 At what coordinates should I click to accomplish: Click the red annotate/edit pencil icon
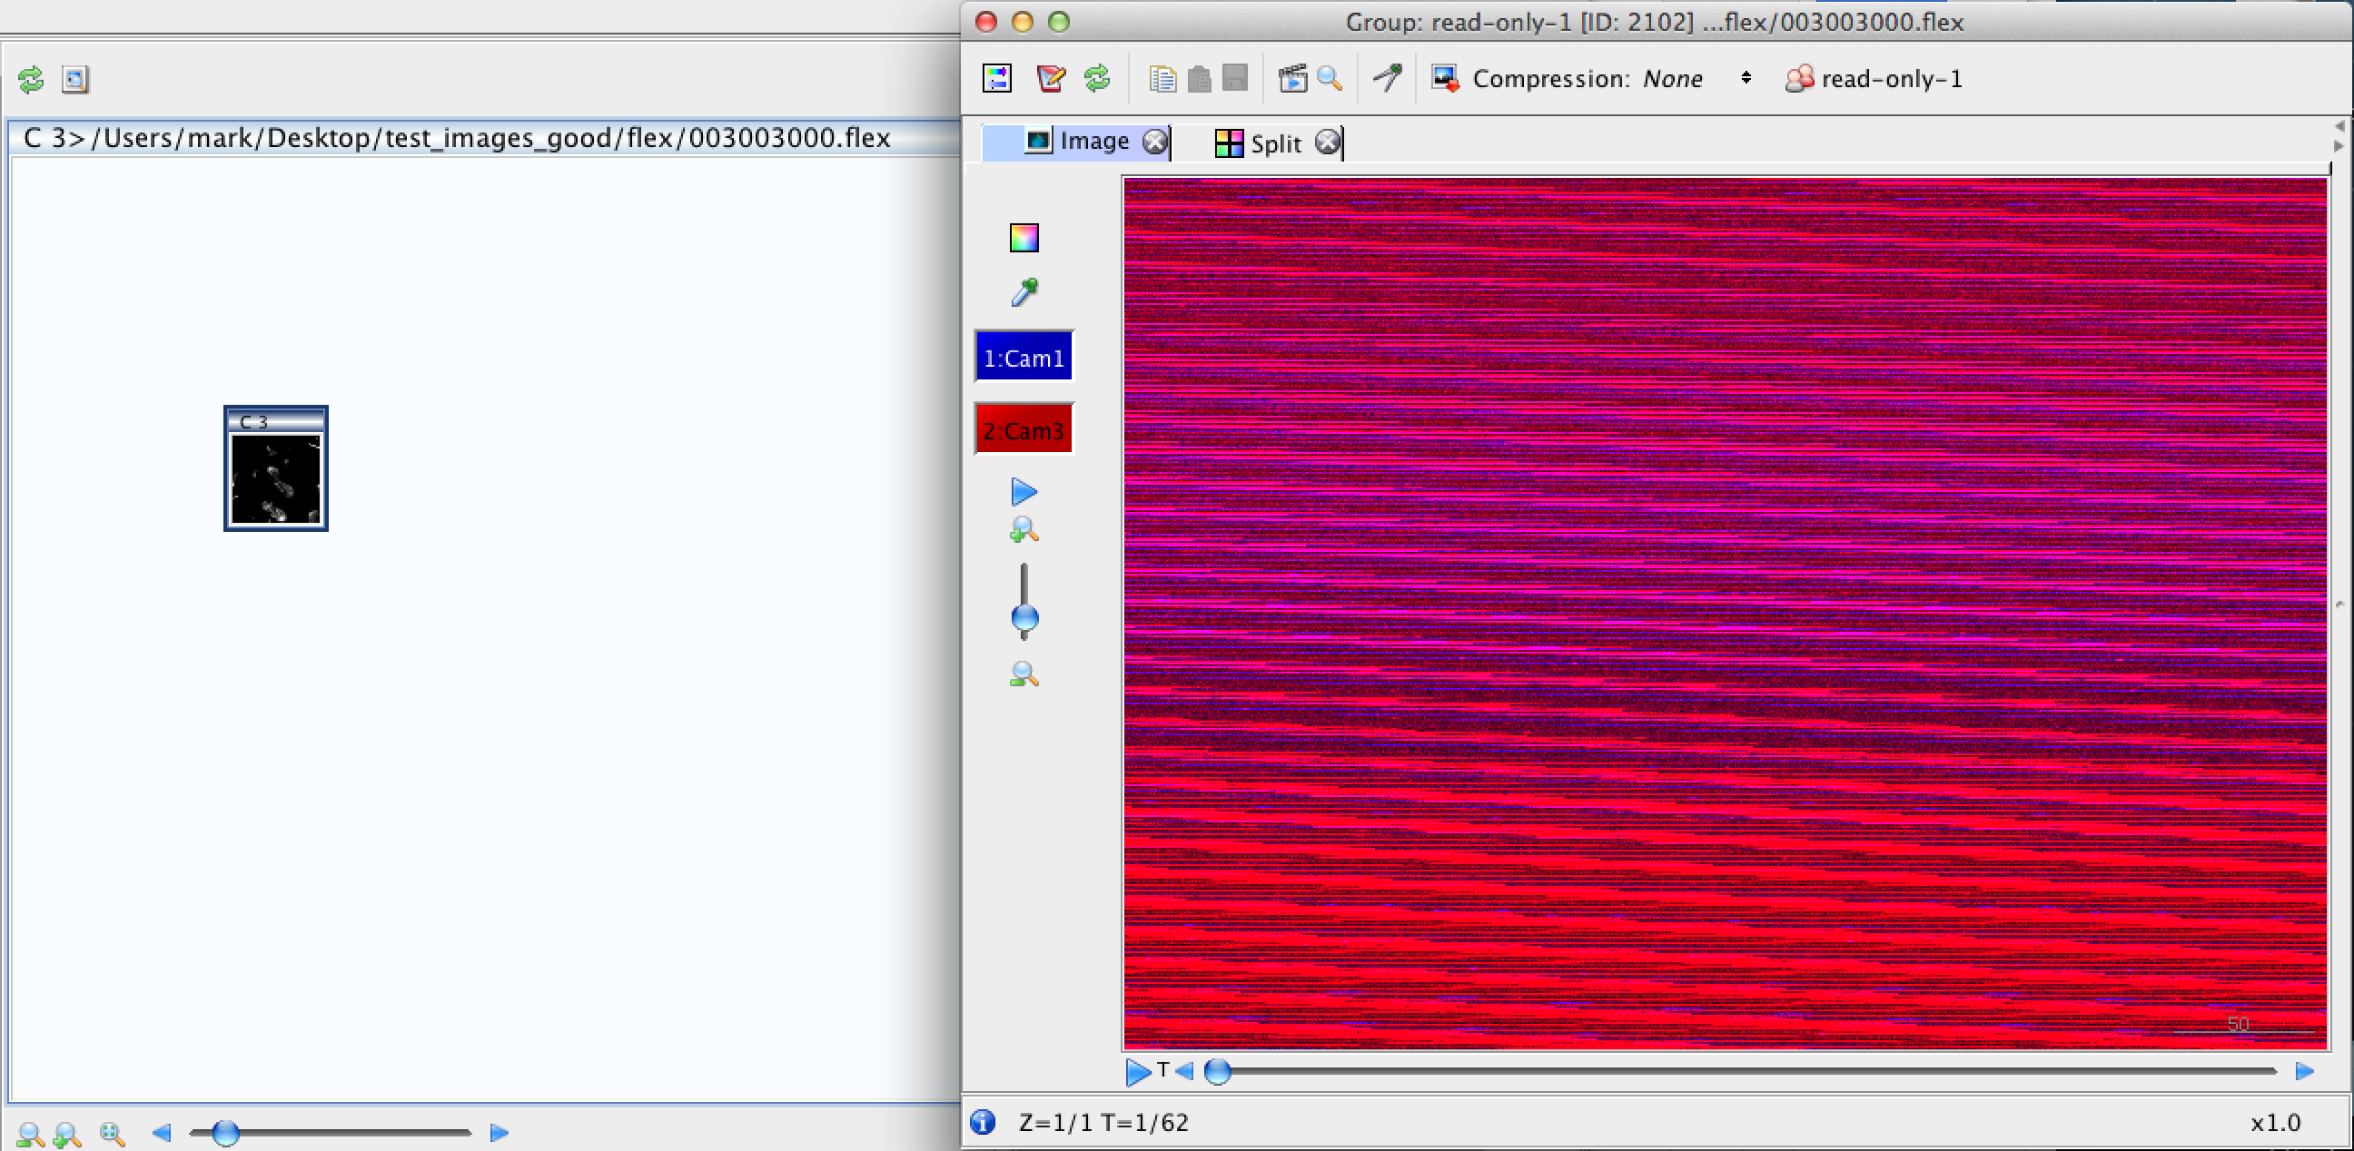[1051, 79]
